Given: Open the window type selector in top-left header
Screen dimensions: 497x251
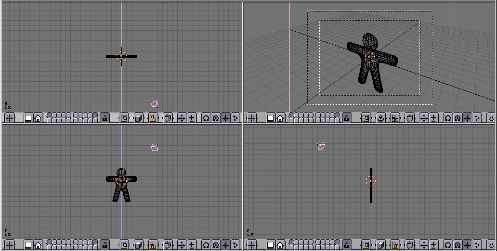Looking at the screenshot, I should tap(10, 118).
